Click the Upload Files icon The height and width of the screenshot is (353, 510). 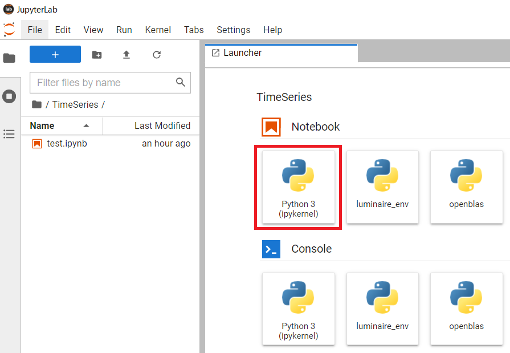(127, 55)
